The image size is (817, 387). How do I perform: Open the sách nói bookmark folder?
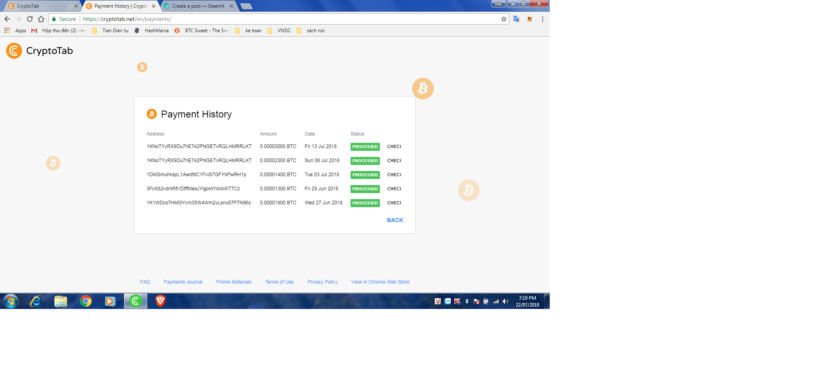click(x=311, y=31)
